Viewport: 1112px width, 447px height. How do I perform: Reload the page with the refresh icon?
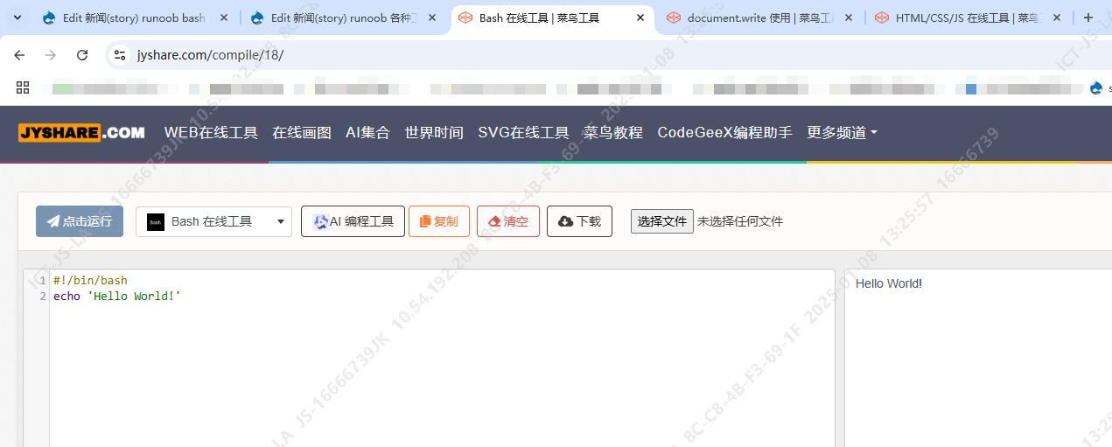pyautogui.click(x=82, y=55)
